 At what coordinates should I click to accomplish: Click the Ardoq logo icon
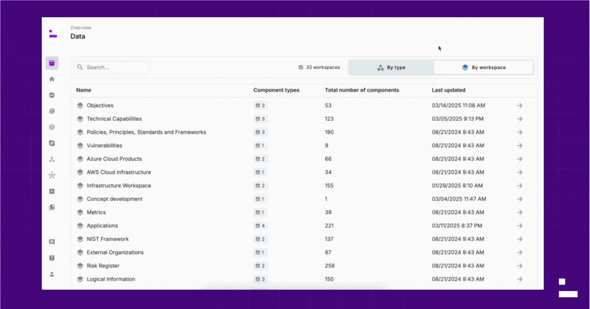point(53,34)
